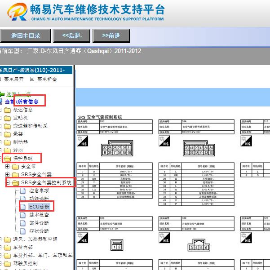This screenshot has width=270, height=270.
Task: Click the SRS安全气囊 folder icon
Action: pos(15,175)
